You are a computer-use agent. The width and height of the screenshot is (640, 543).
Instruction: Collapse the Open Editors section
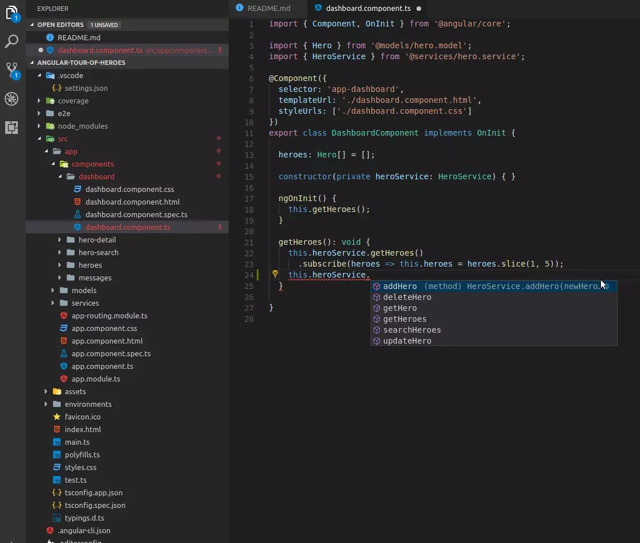click(x=32, y=25)
